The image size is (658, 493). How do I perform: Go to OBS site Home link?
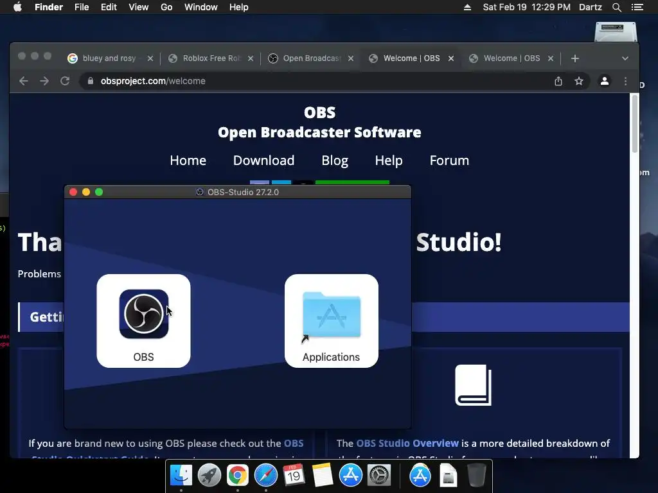pyautogui.click(x=188, y=160)
